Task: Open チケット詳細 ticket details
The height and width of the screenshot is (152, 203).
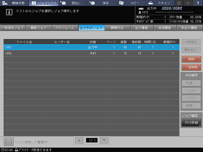Action: 191,123
